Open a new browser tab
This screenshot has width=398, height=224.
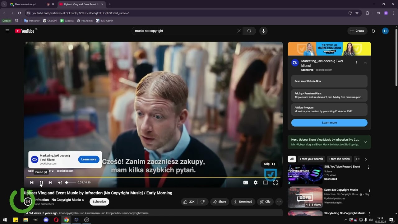pyautogui.click(x=110, y=4)
